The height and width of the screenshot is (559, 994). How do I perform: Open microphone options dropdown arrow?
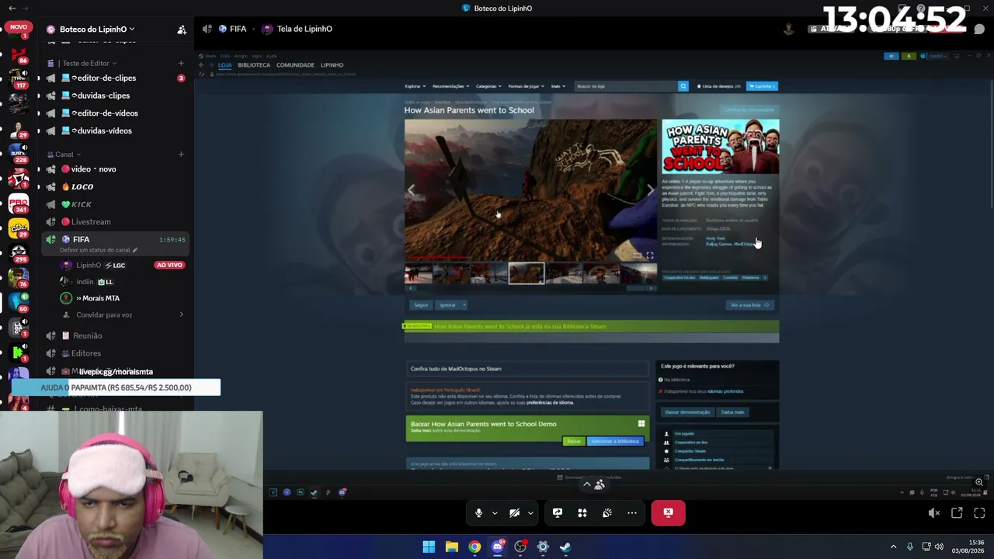(495, 513)
